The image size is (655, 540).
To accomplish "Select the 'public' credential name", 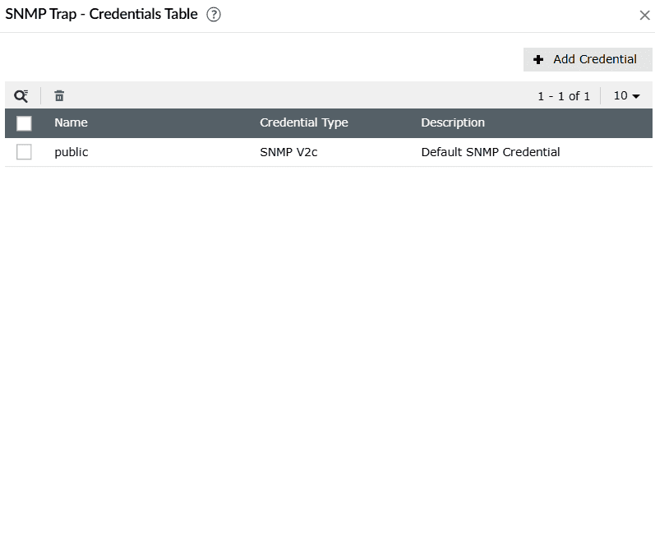I will coord(71,152).
